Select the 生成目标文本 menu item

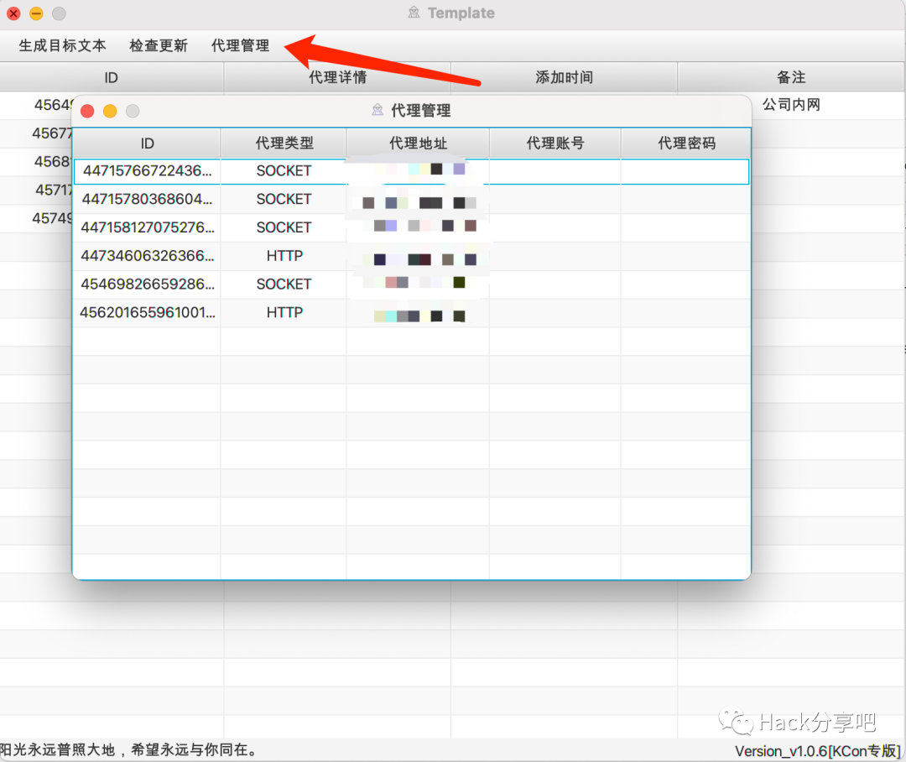point(61,45)
